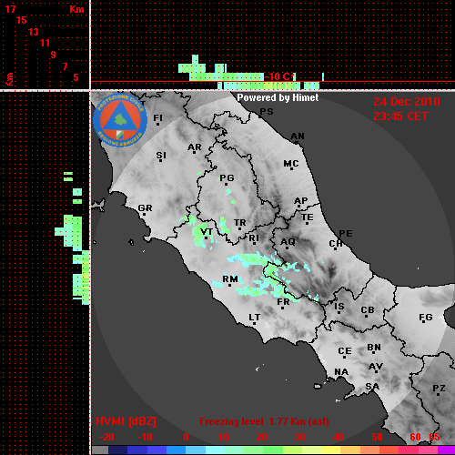Viewport: 455px width, 455px height.
Task: Click the IS city label
Action: (339, 307)
